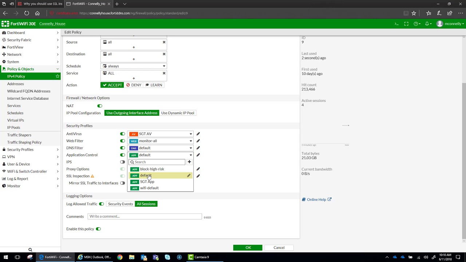Screen dimensions: 466x262
Task: Edit the Web Filter profile pencil icon
Action: click(198, 141)
